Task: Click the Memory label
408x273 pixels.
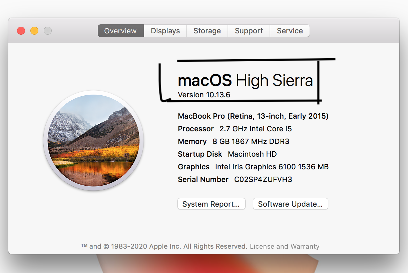Action: point(192,141)
